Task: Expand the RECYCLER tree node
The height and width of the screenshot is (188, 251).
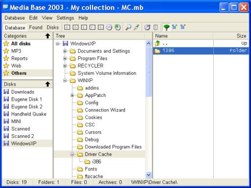Action: click(x=65, y=66)
